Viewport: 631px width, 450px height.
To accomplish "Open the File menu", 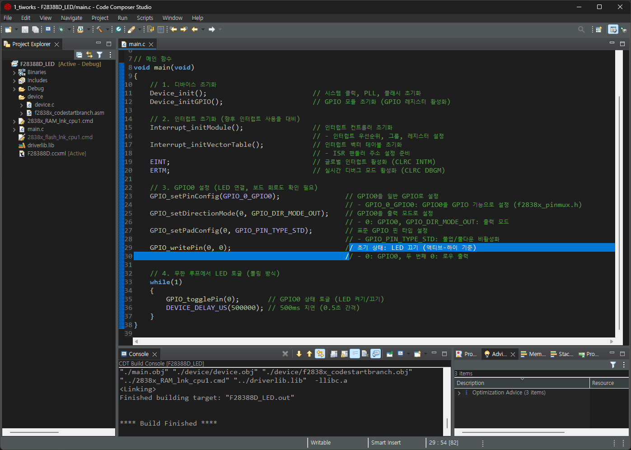I will point(8,18).
